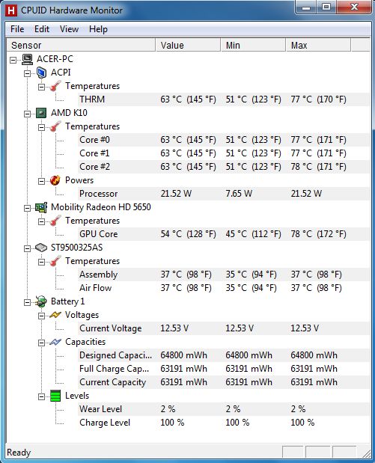Click the thermometer icon under ST9500325AS
Image resolution: width=375 pixels, height=463 pixels.
point(55,261)
